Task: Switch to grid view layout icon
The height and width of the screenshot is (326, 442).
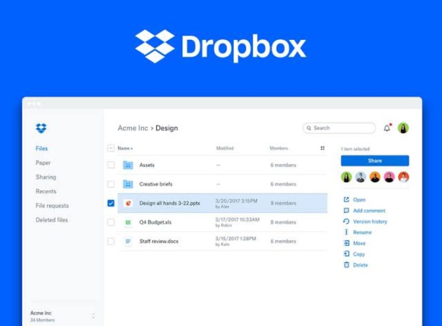Action: tap(322, 148)
